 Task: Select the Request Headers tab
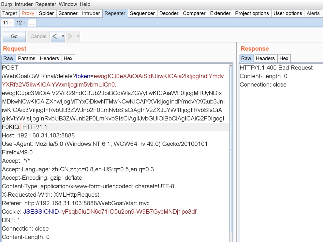[x=50, y=58]
